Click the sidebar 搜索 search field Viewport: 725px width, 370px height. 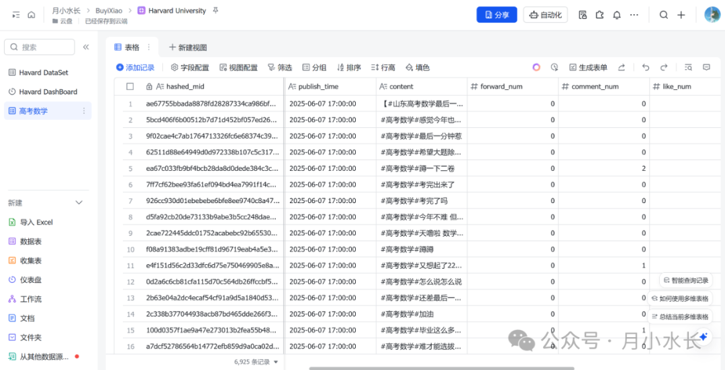40,47
